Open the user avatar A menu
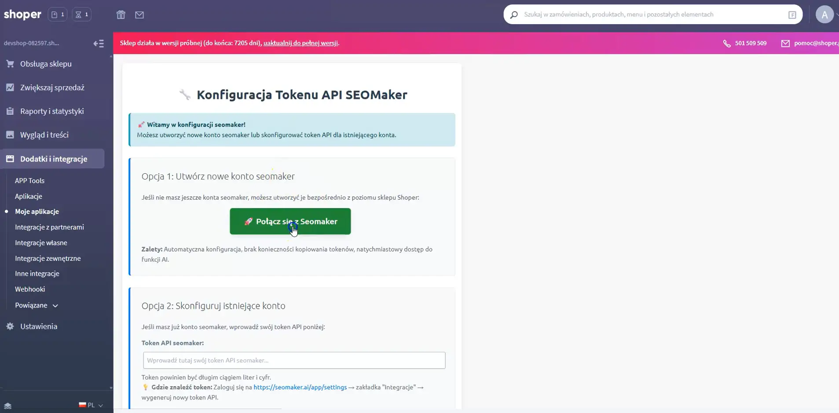The height and width of the screenshot is (413, 839). point(824,15)
